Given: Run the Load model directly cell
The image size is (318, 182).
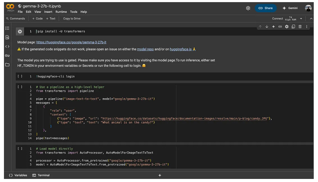Looking at the screenshot, I should [x=20, y=149].
